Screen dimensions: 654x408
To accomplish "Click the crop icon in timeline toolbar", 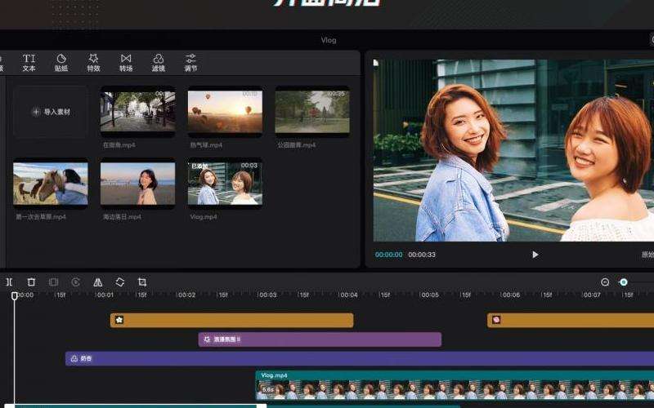I will [142, 282].
